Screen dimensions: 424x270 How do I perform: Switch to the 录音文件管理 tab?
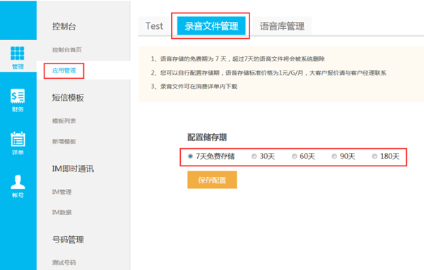pos(211,26)
